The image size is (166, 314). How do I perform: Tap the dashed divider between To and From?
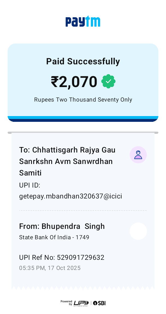click(83, 211)
